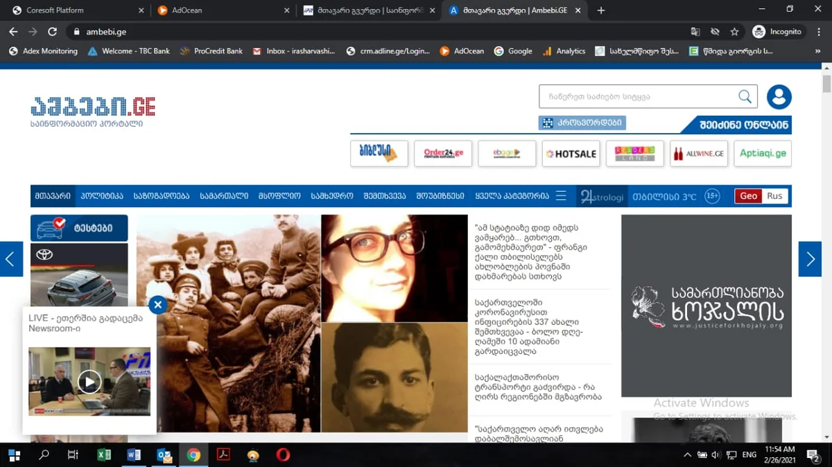Open ProCredit Bank bookmark

point(211,51)
